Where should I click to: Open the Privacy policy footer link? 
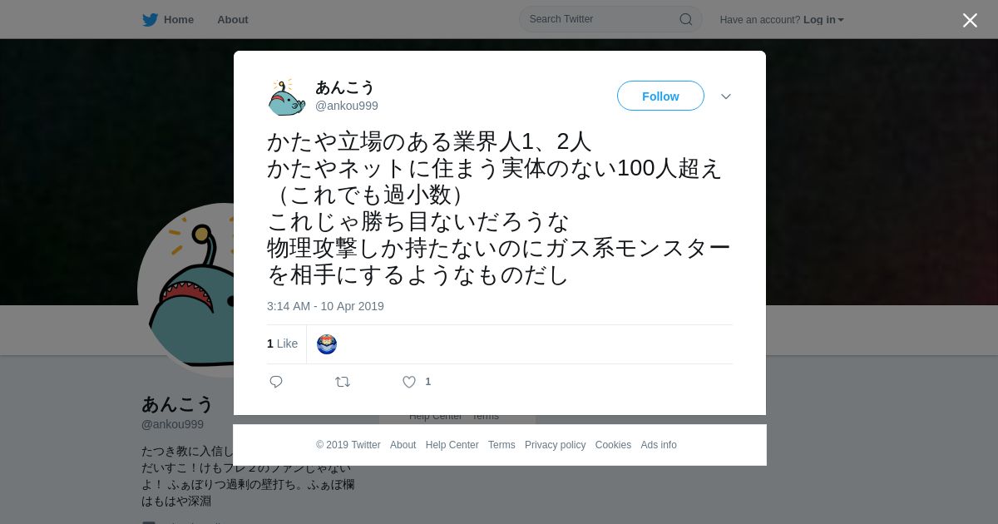pyautogui.click(x=555, y=445)
